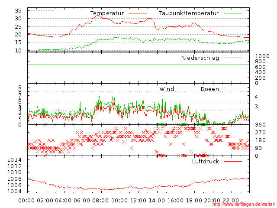
Task: Click the 15 temperature axis label
Action: tap(18, 42)
